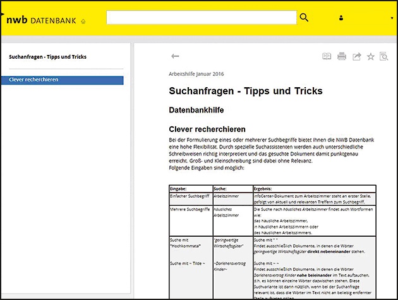Click the divider between sidebar and document

tap(133, 171)
